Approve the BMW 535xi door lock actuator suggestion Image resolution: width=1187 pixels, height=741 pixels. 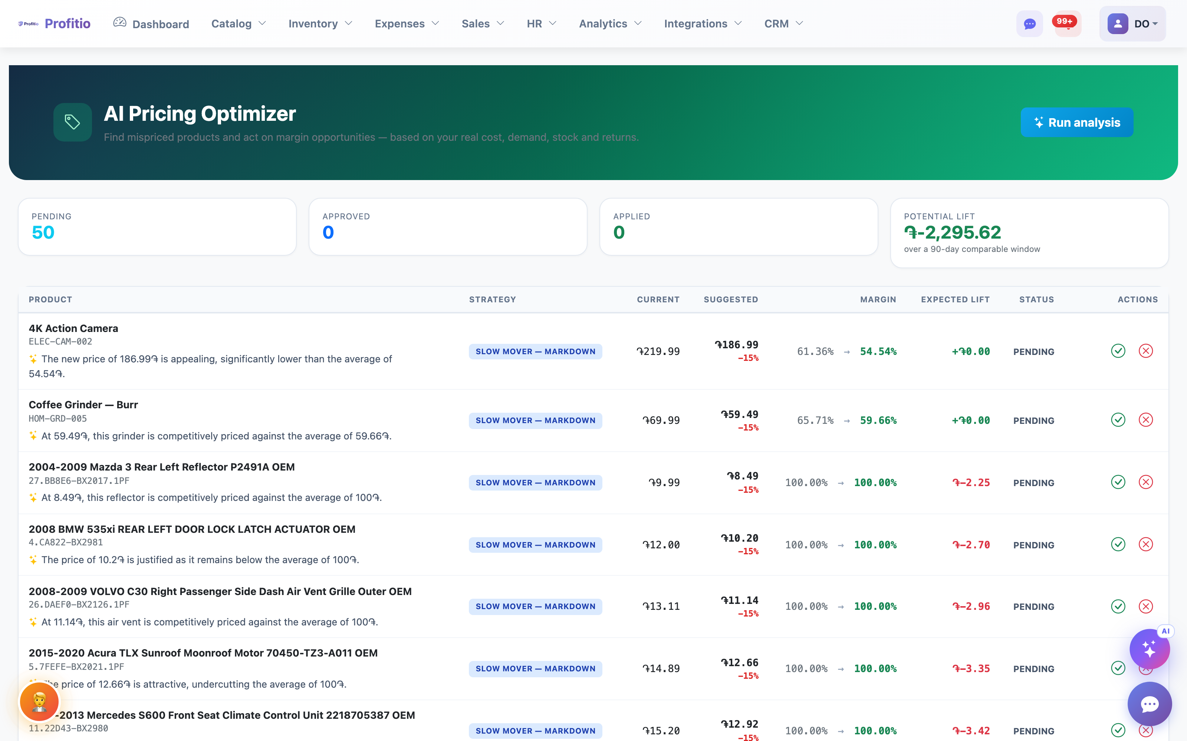click(1118, 545)
